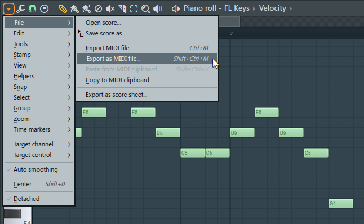Choose the Zoom magnifier tool
This screenshot has height=224, width=364.
pos(145,9)
